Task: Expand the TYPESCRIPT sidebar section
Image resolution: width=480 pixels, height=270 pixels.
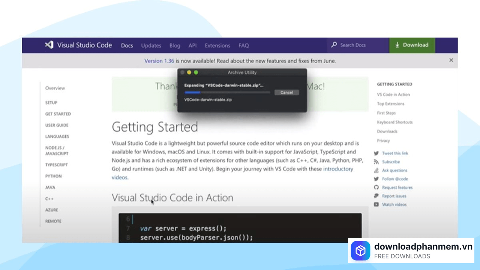Action: [x=57, y=165]
